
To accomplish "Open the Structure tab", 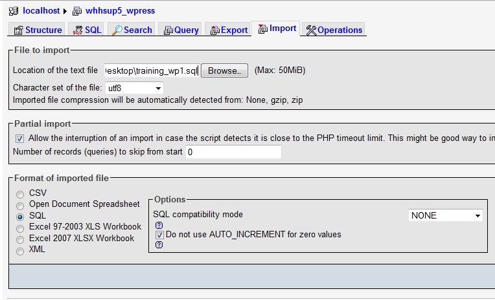I will point(37,30).
